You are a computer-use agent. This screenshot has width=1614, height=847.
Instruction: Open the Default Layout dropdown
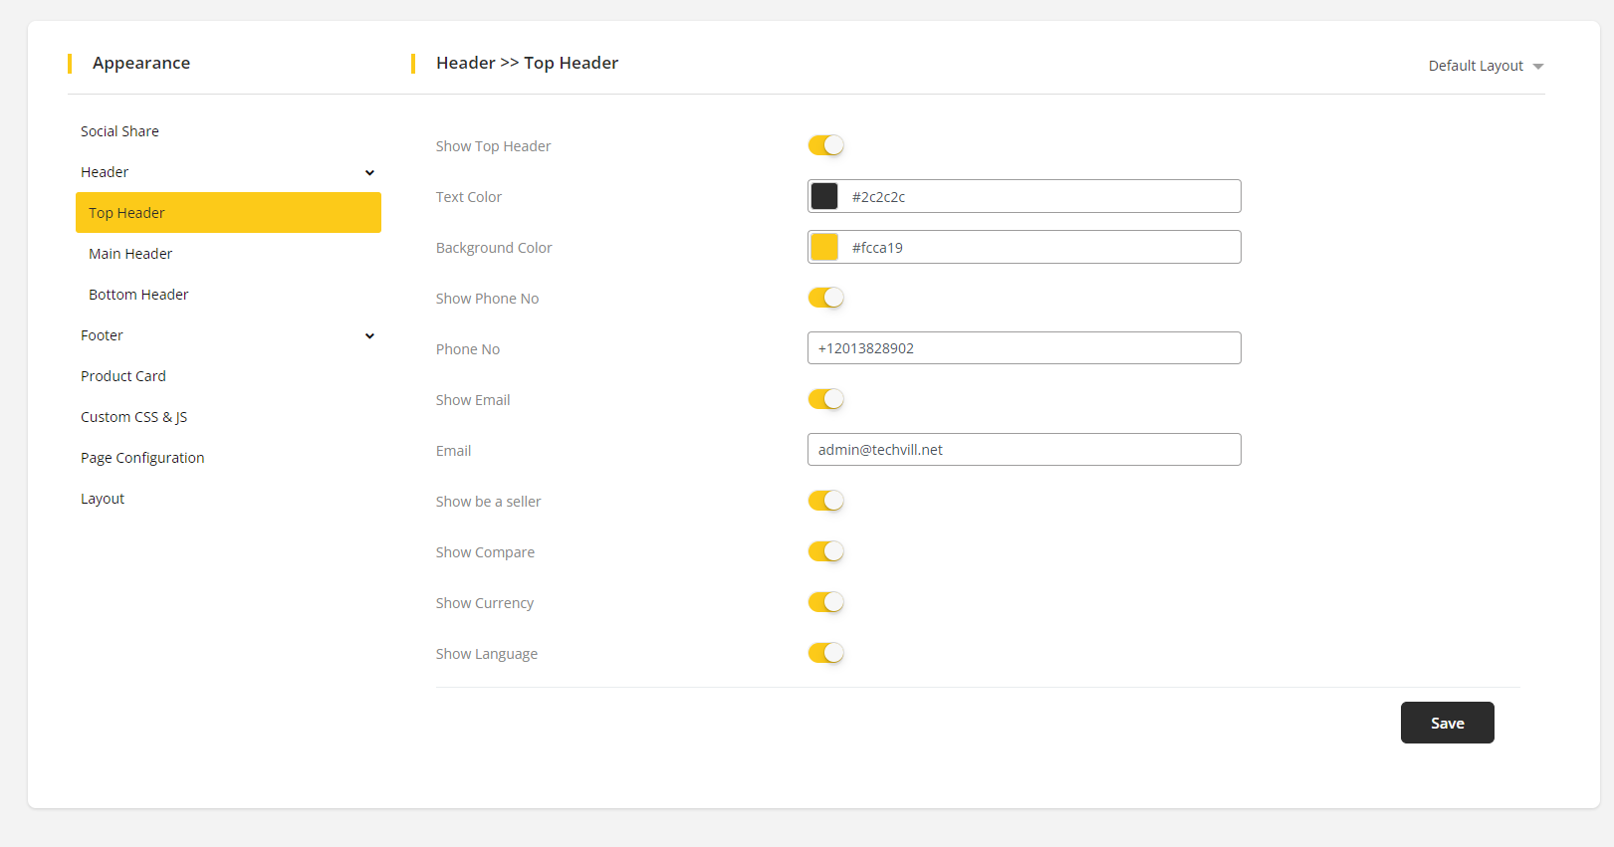point(1485,66)
